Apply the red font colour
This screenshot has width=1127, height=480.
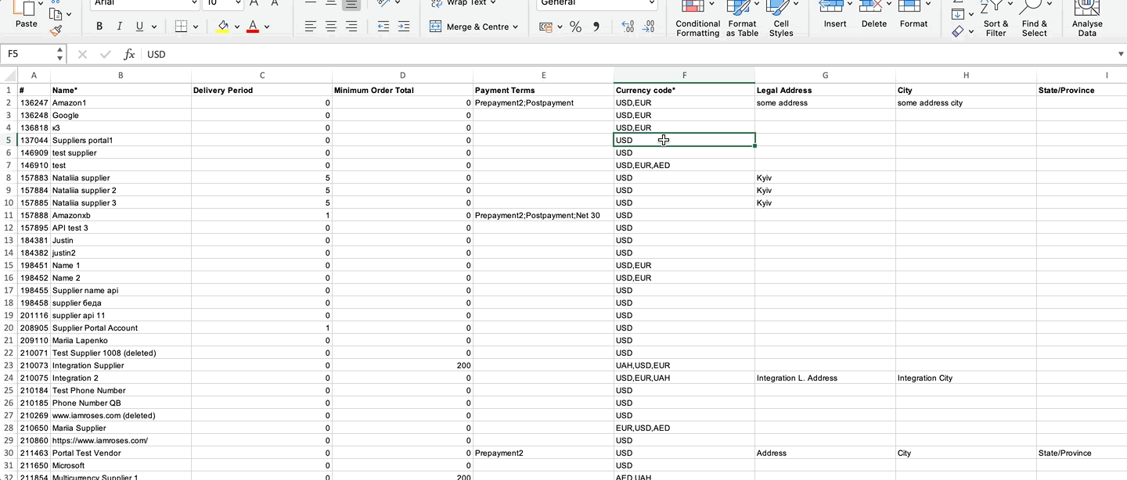[253, 27]
